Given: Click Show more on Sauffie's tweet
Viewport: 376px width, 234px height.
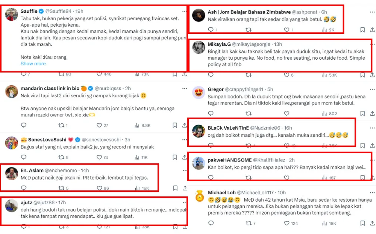Looking at the screenshot, I should [x=33, y=63].
